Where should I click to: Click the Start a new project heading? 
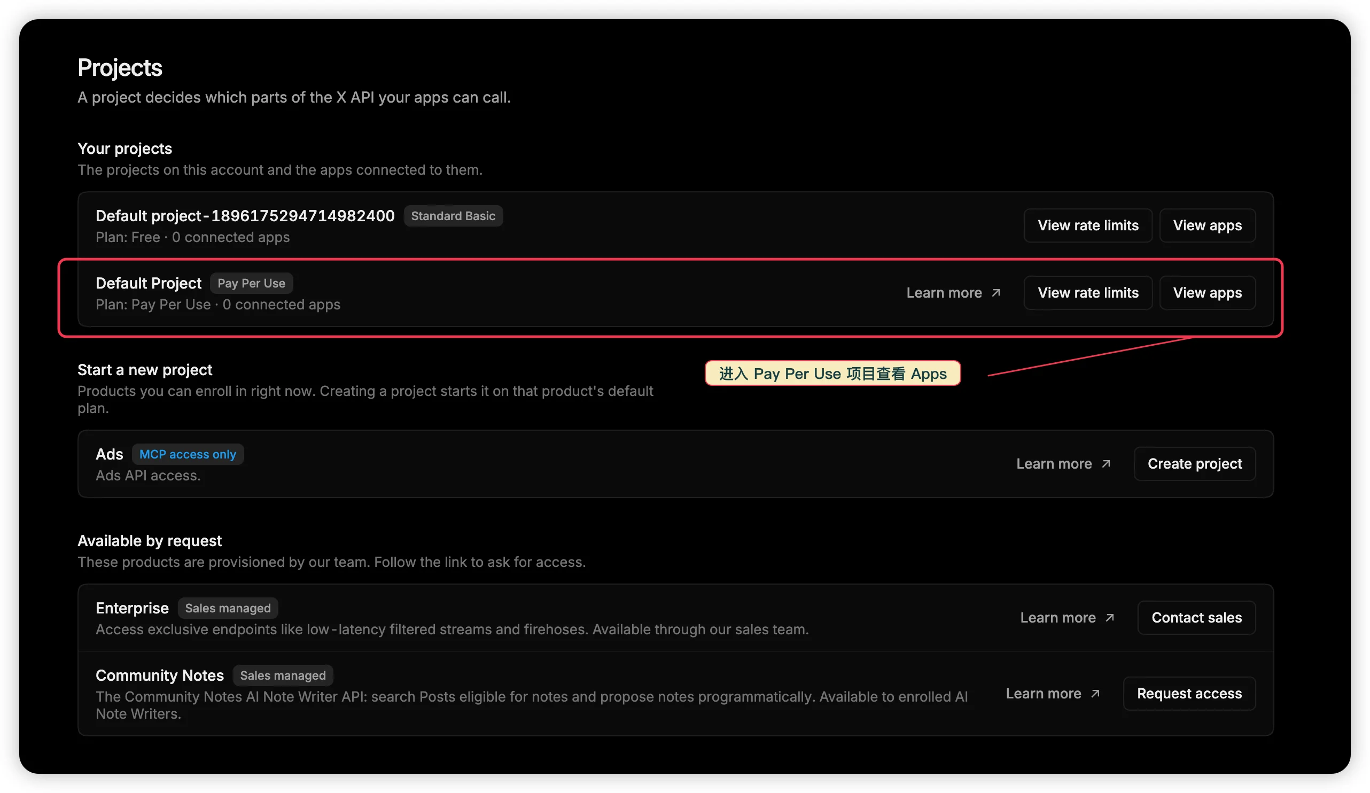point(145,370)
